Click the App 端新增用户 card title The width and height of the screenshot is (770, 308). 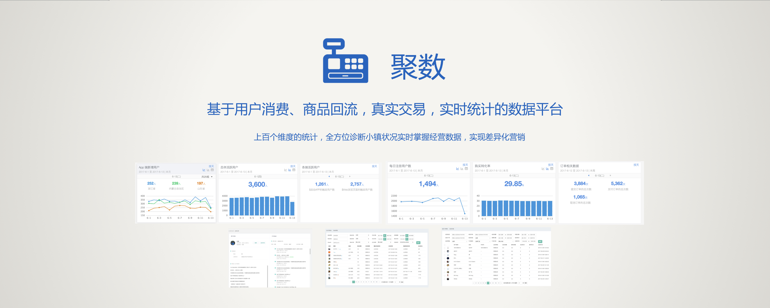[149, 167]
